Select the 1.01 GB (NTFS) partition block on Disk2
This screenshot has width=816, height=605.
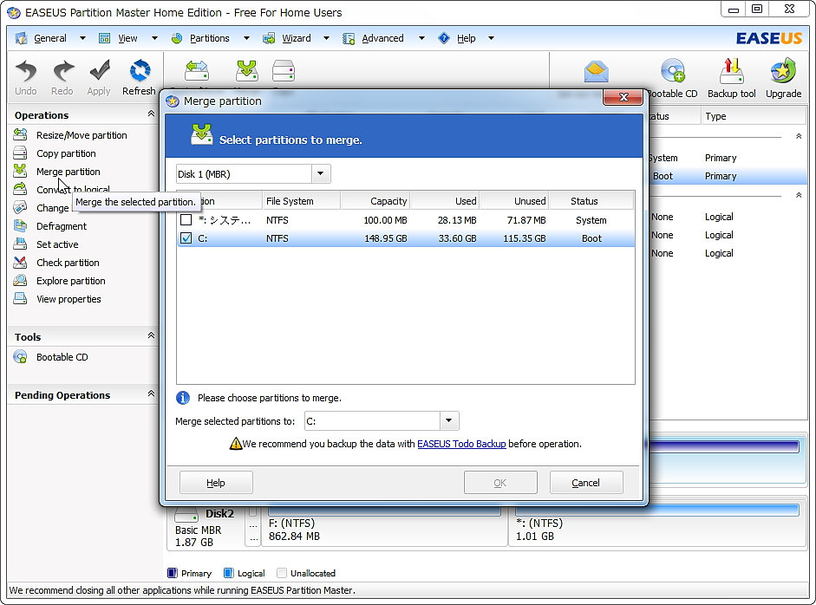tap(657, 525)
